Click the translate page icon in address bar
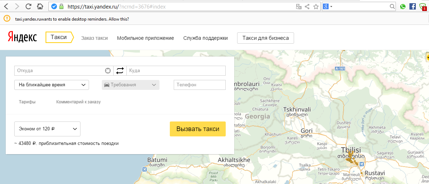Viewport: 429px width, 184px height. pyautogui.click(x=299, y=6)
